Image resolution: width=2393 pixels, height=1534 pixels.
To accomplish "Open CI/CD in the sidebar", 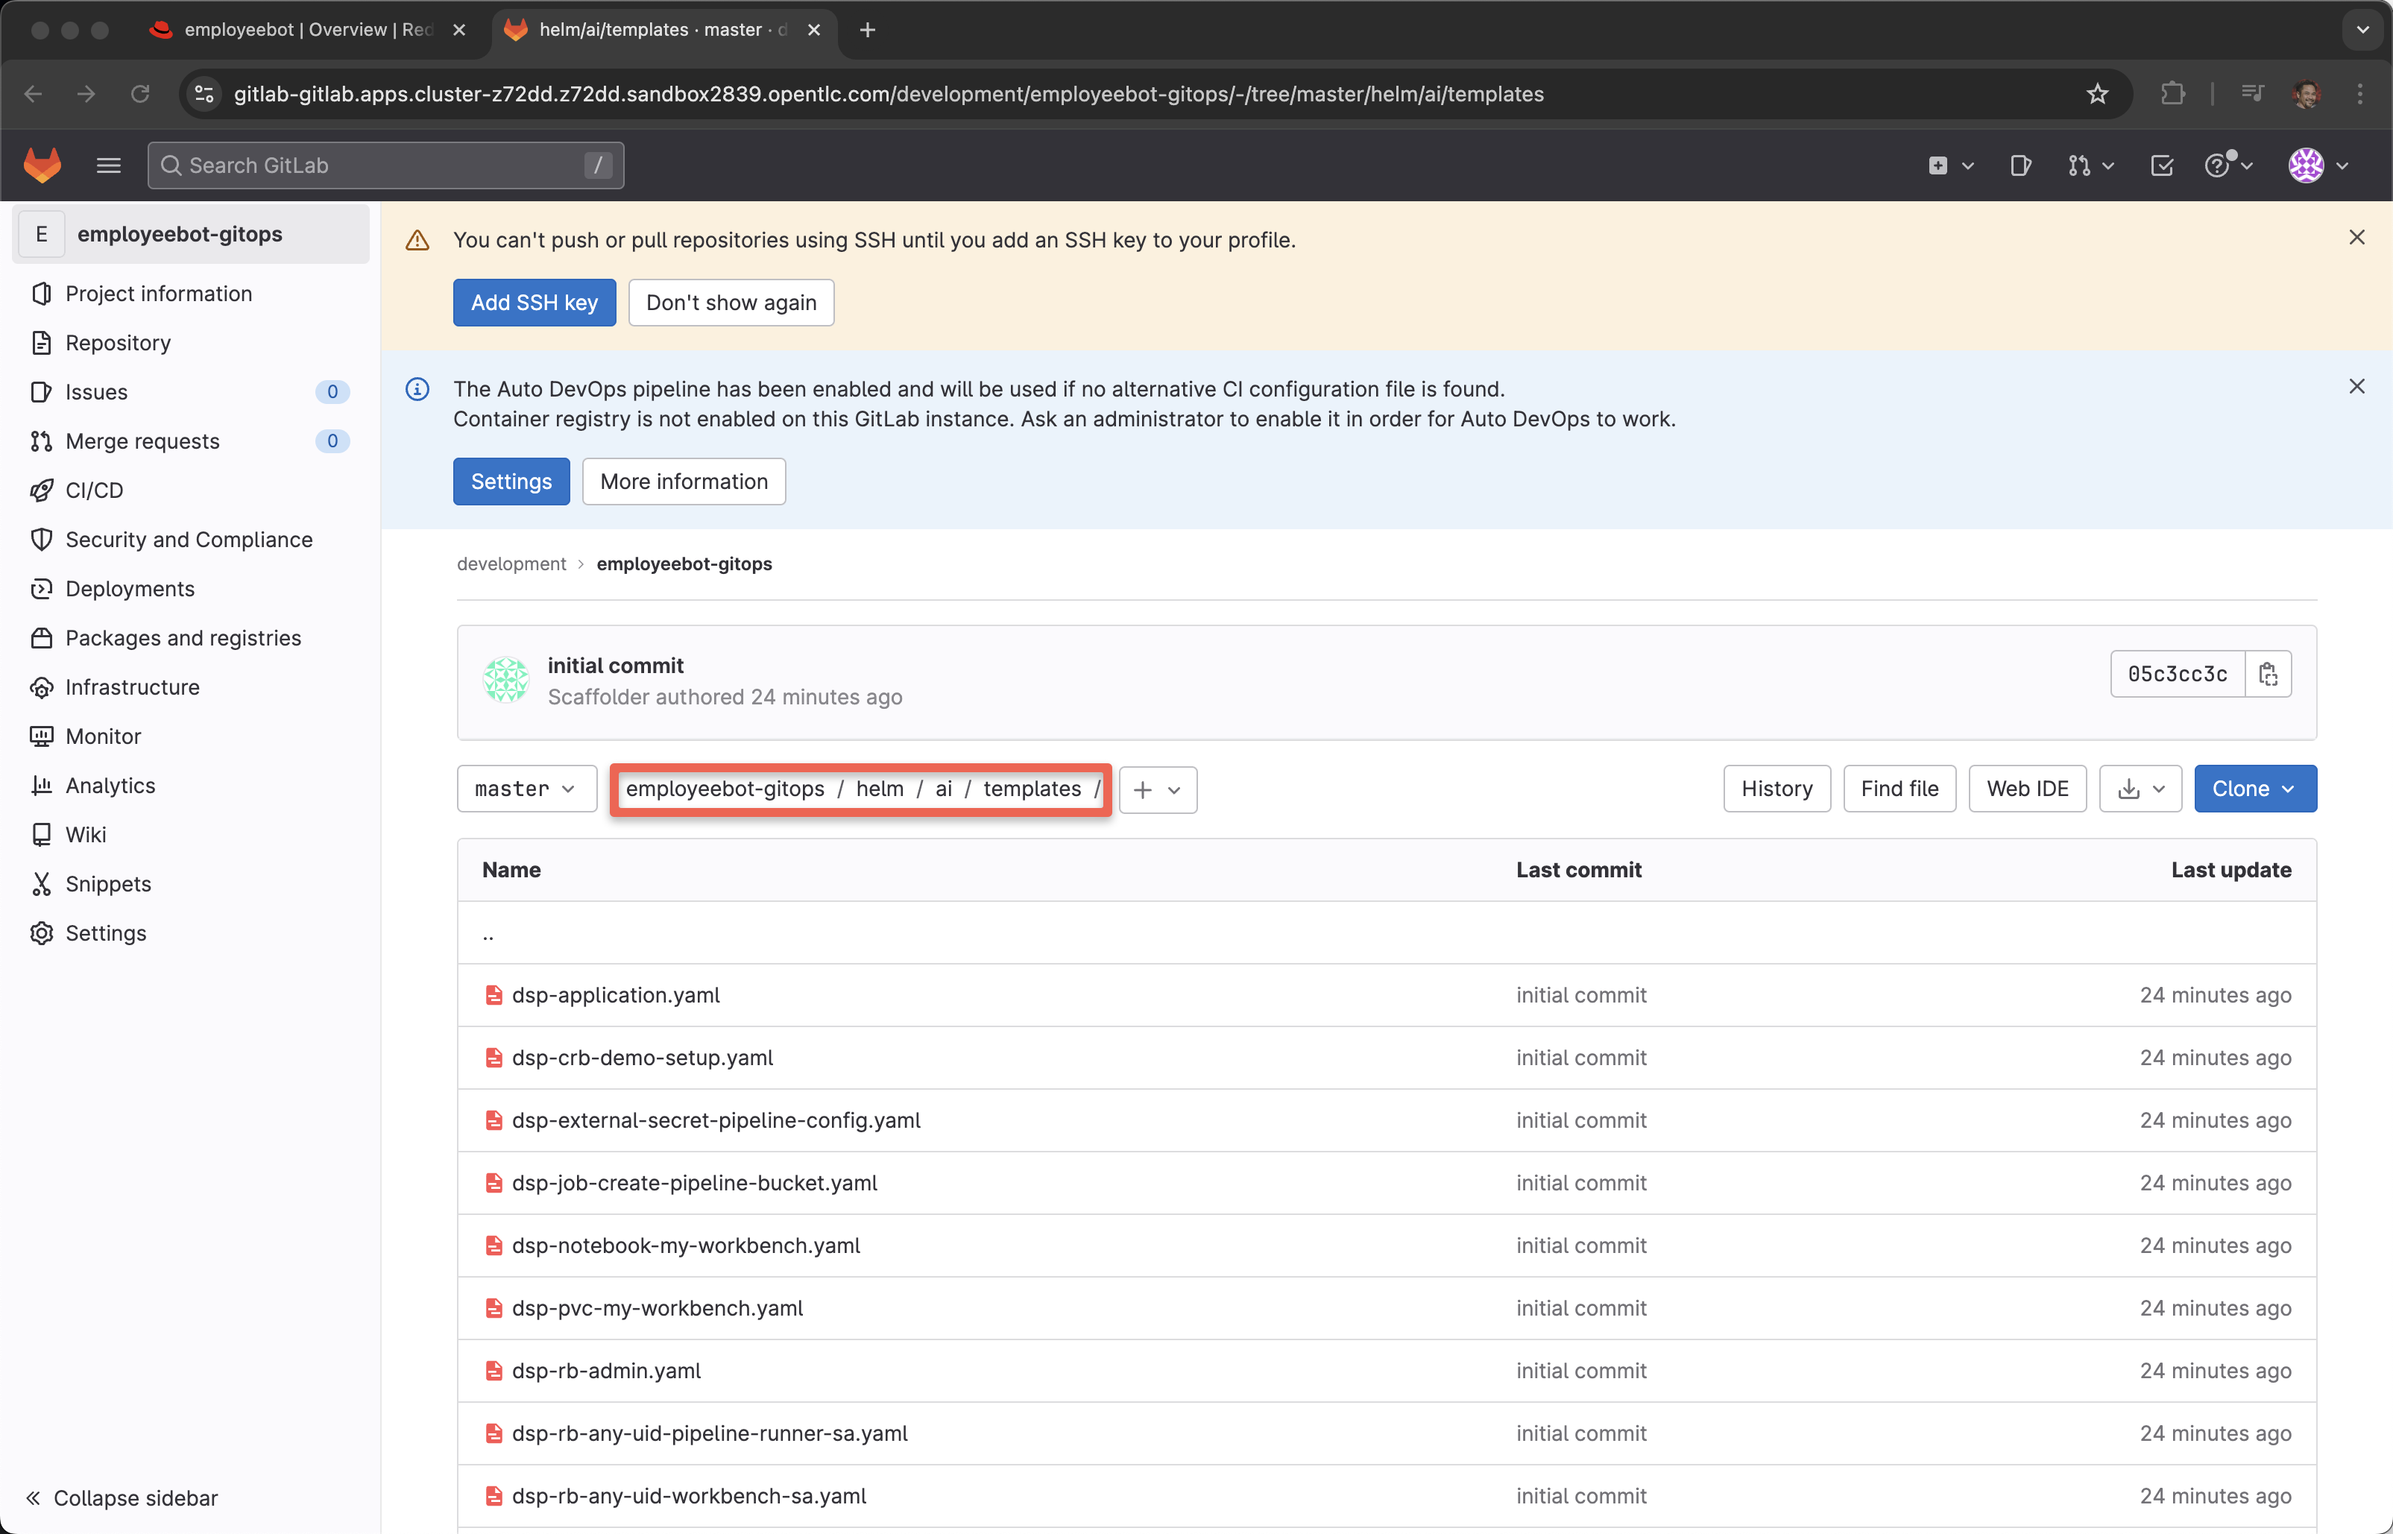I will [95, 490].
